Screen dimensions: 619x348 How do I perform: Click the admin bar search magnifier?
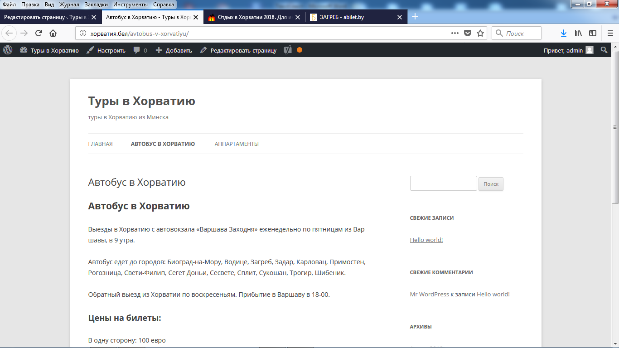click(x=604, y=50)
